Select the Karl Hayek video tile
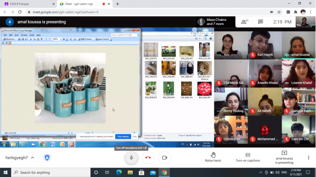 click(265, 45)
